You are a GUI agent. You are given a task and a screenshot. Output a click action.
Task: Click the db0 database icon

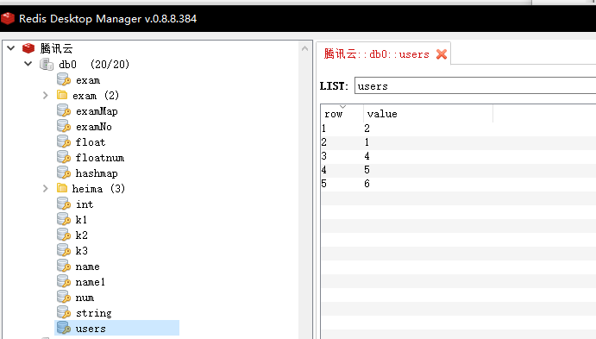pyautogui.click(x=47, y=64)
